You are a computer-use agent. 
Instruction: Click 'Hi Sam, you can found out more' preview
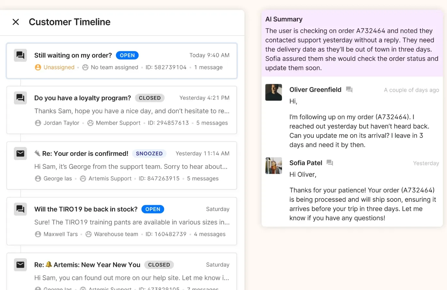(x=132, y=278)
